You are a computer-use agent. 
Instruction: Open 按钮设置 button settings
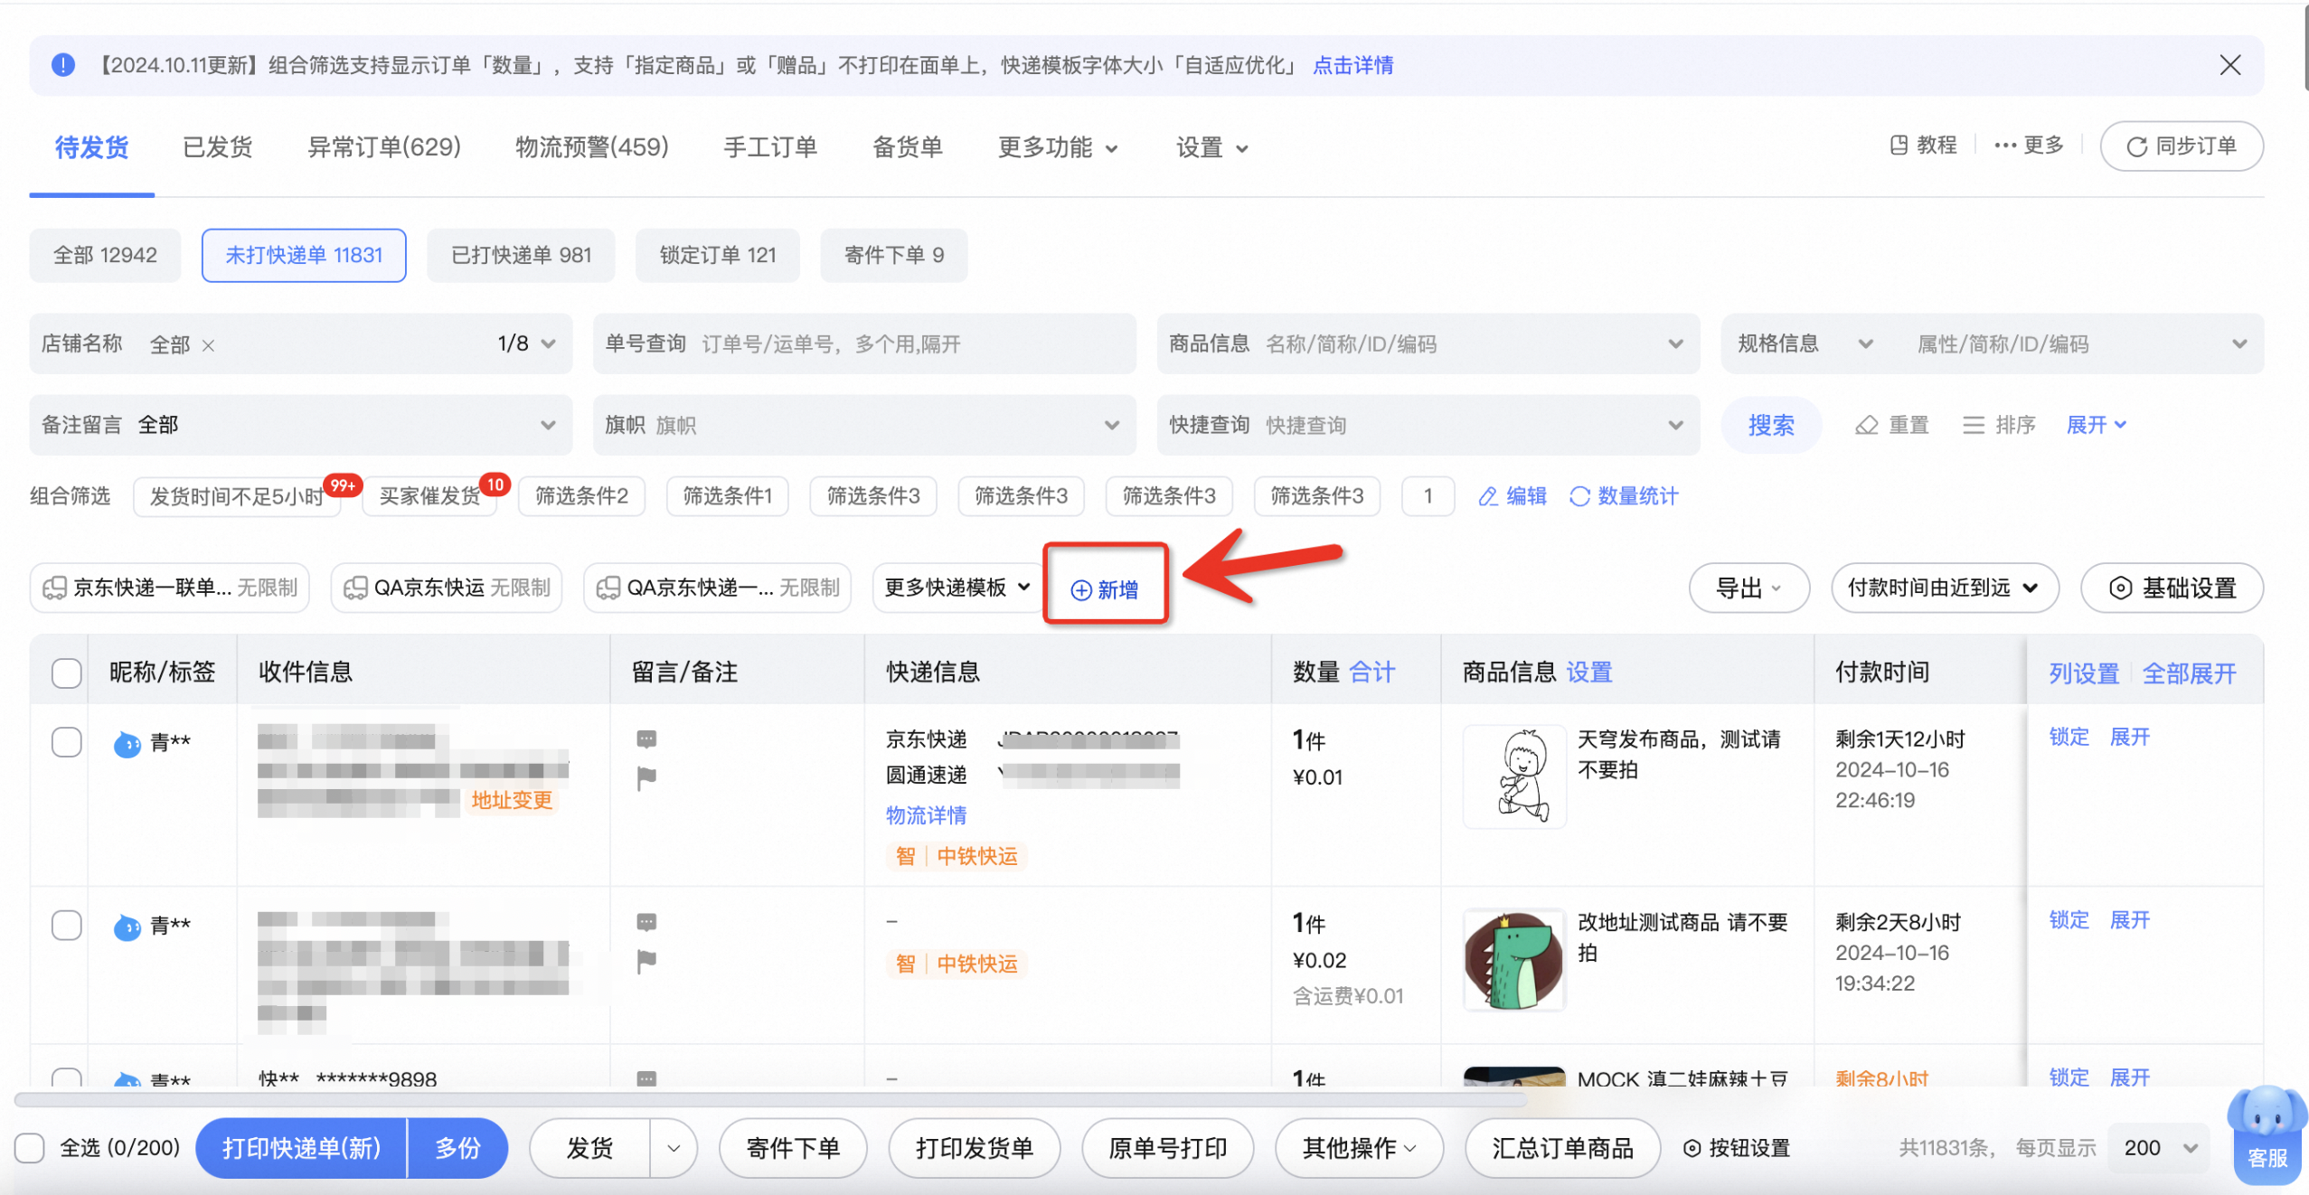1737,1148
